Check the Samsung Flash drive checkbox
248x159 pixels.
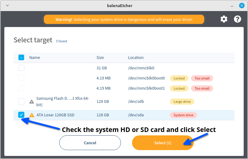[x=21, y=102]
